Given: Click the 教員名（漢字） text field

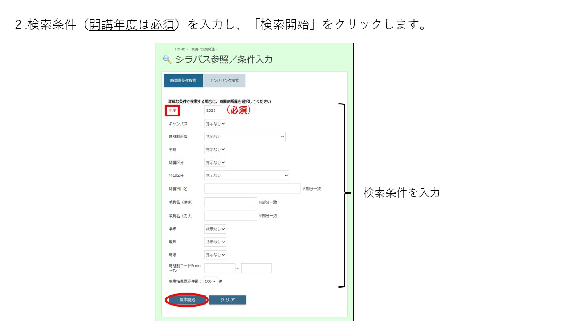Looking at the screenshot, I should (x=231, y=202).
